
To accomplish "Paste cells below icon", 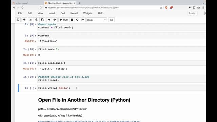I will 42,20.
